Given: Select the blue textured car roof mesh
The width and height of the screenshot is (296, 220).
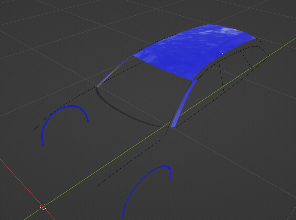Looking at the screenshot, I should 194,53.
